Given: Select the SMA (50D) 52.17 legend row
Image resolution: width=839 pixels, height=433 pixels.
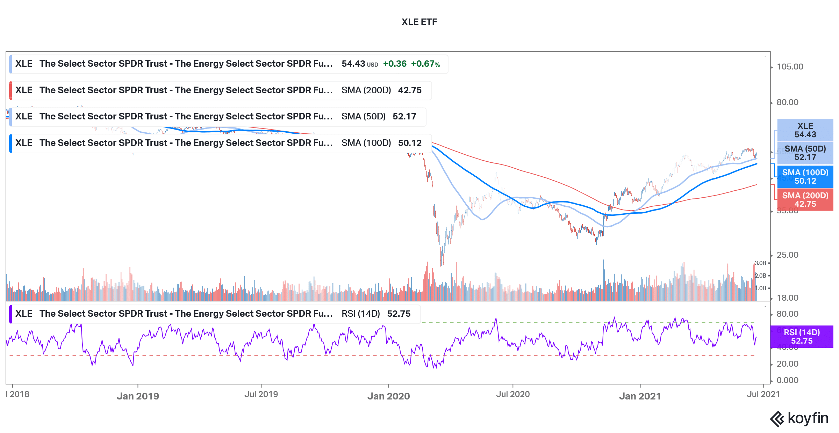Looking at the screenshot, I should [x=217, y=117].
